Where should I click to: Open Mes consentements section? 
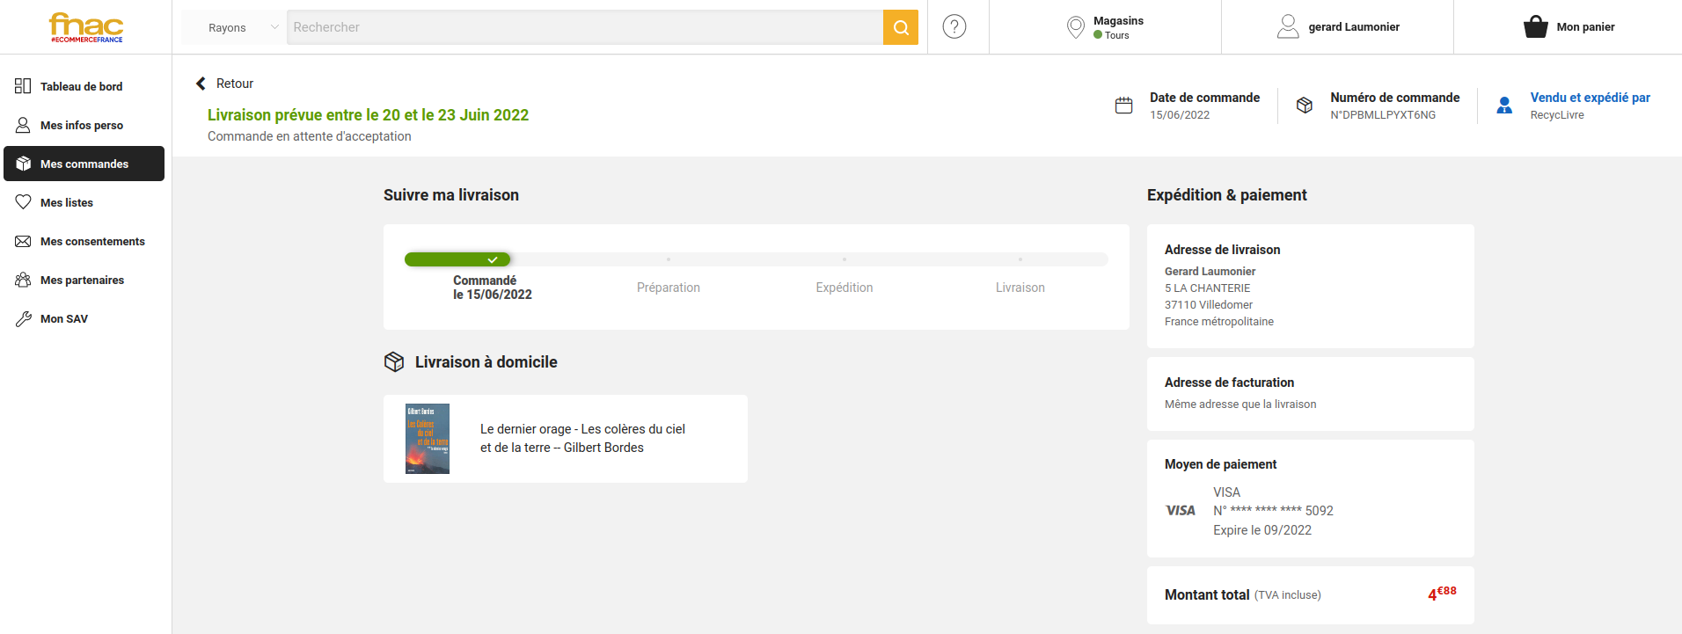click(92, 242)
